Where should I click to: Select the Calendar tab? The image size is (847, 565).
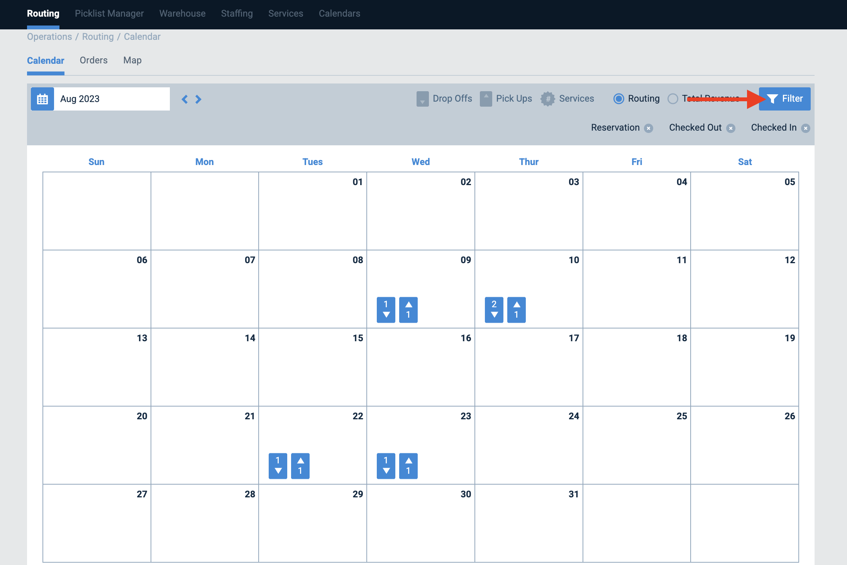point(46,61)
